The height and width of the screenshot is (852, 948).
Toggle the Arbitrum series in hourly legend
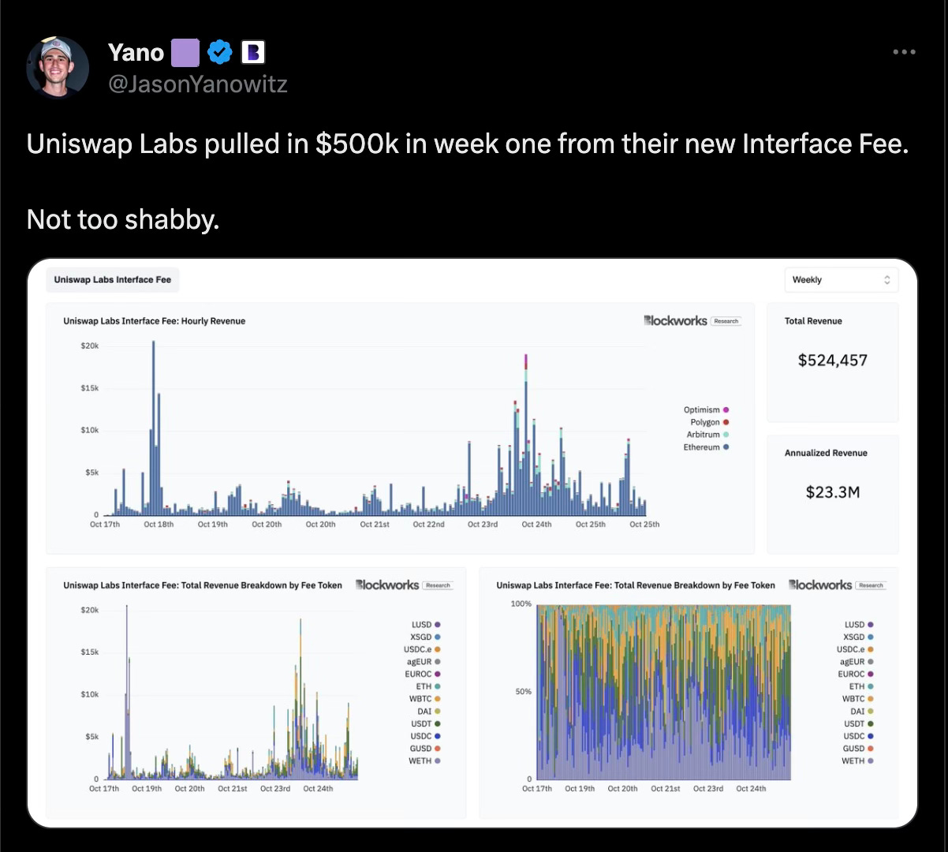[707, 435]
